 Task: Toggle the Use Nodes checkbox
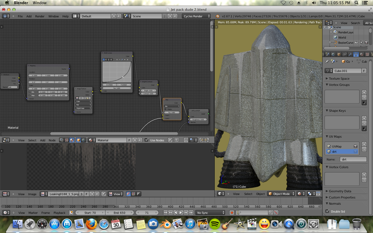pos(147,140)
